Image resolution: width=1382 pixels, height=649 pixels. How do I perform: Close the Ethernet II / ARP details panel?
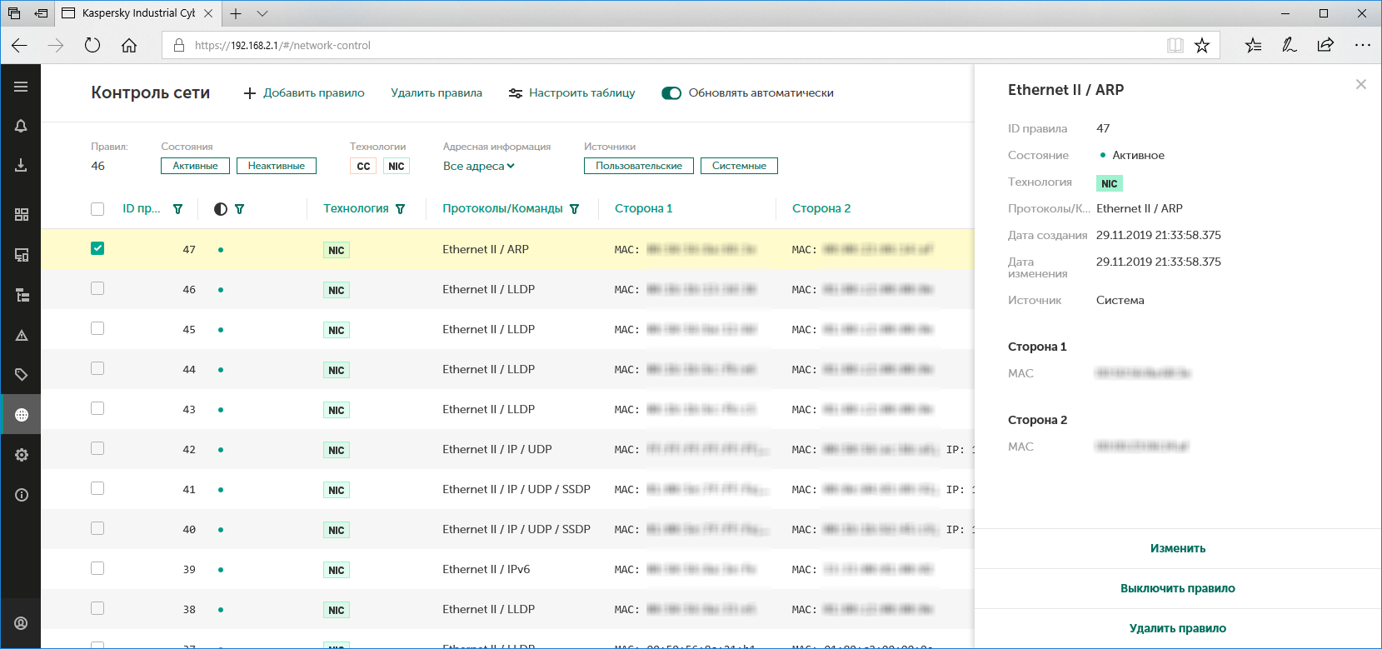[1360, 84]
